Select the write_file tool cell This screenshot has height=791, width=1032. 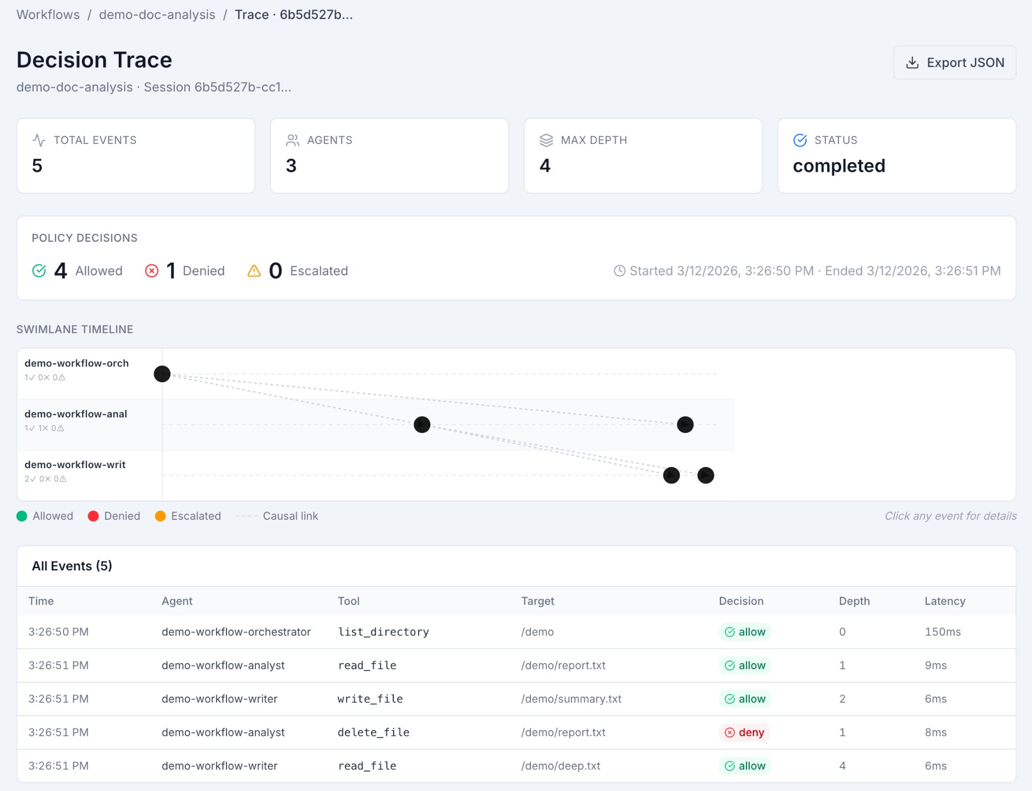[x=370, y=699]
